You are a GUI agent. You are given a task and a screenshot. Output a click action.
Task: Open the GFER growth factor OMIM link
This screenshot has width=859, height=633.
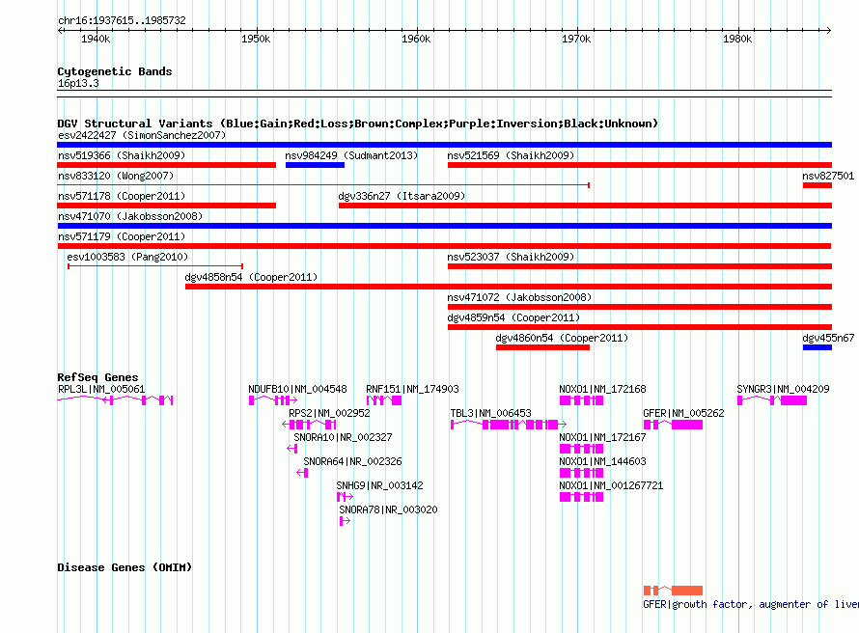coord(751,604)
